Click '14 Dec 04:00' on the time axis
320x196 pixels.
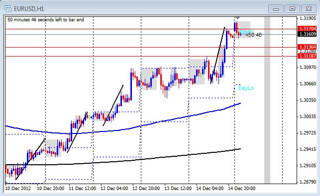tap(210, 188)
